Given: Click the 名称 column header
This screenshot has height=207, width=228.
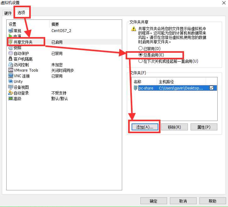Looking at the screenshot, I should 138,82.
